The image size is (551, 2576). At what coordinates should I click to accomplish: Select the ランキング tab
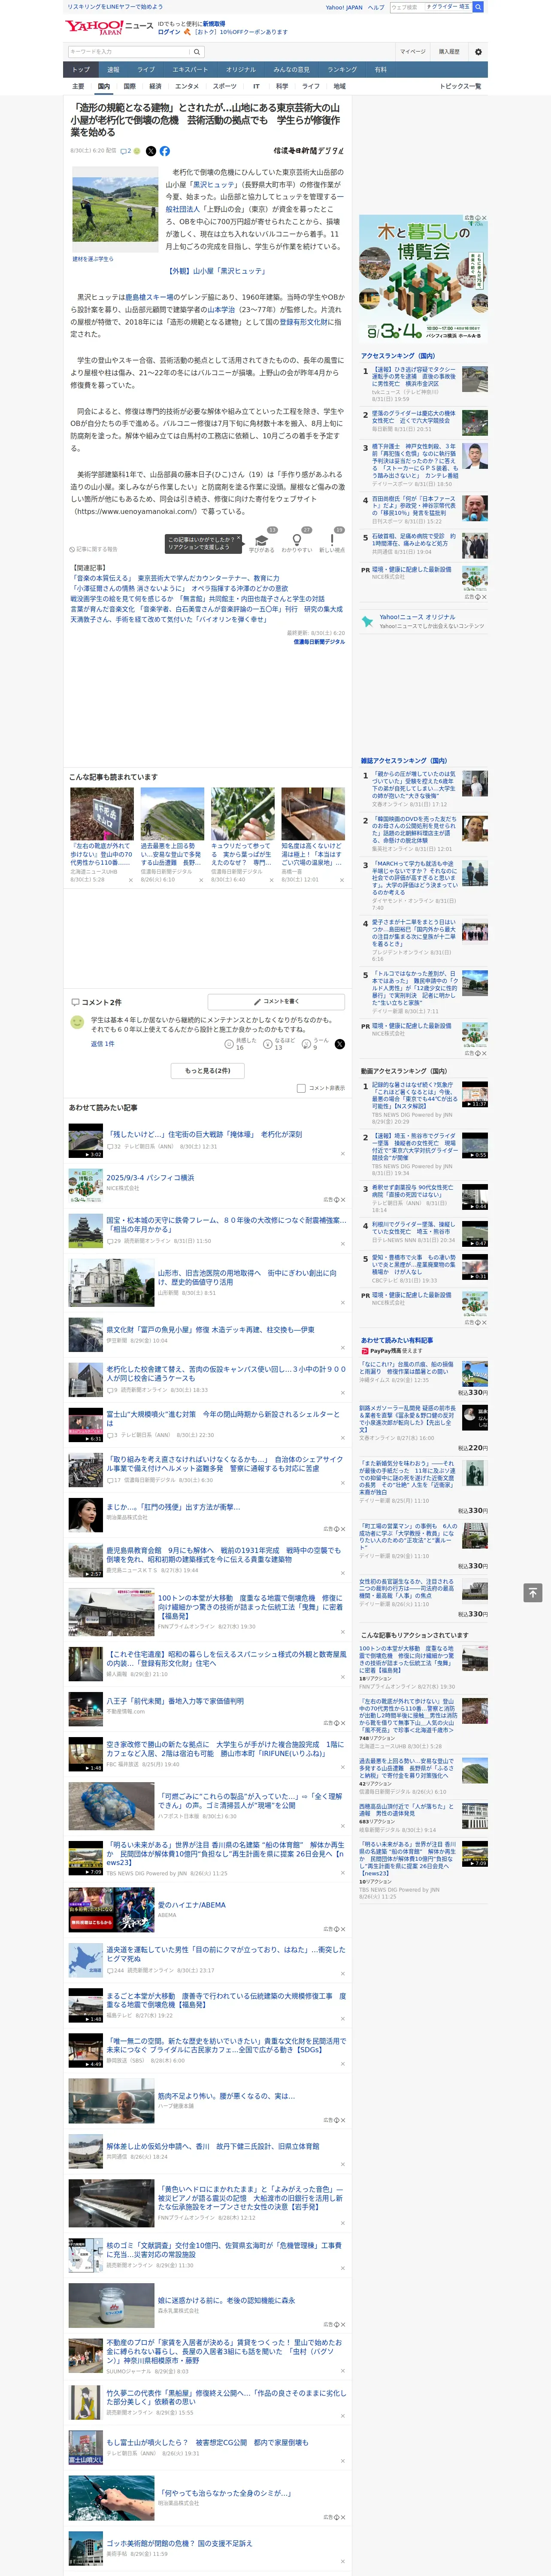tap(342, 70)
